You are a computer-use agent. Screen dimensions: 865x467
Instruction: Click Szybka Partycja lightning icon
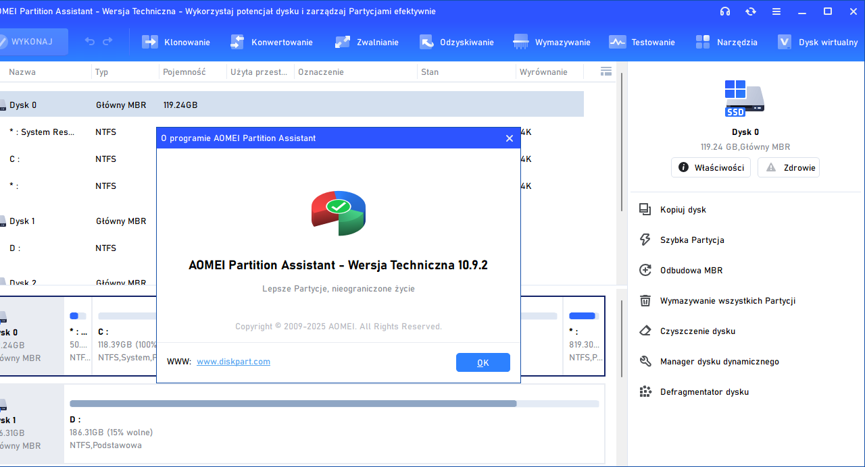(645, 240)
